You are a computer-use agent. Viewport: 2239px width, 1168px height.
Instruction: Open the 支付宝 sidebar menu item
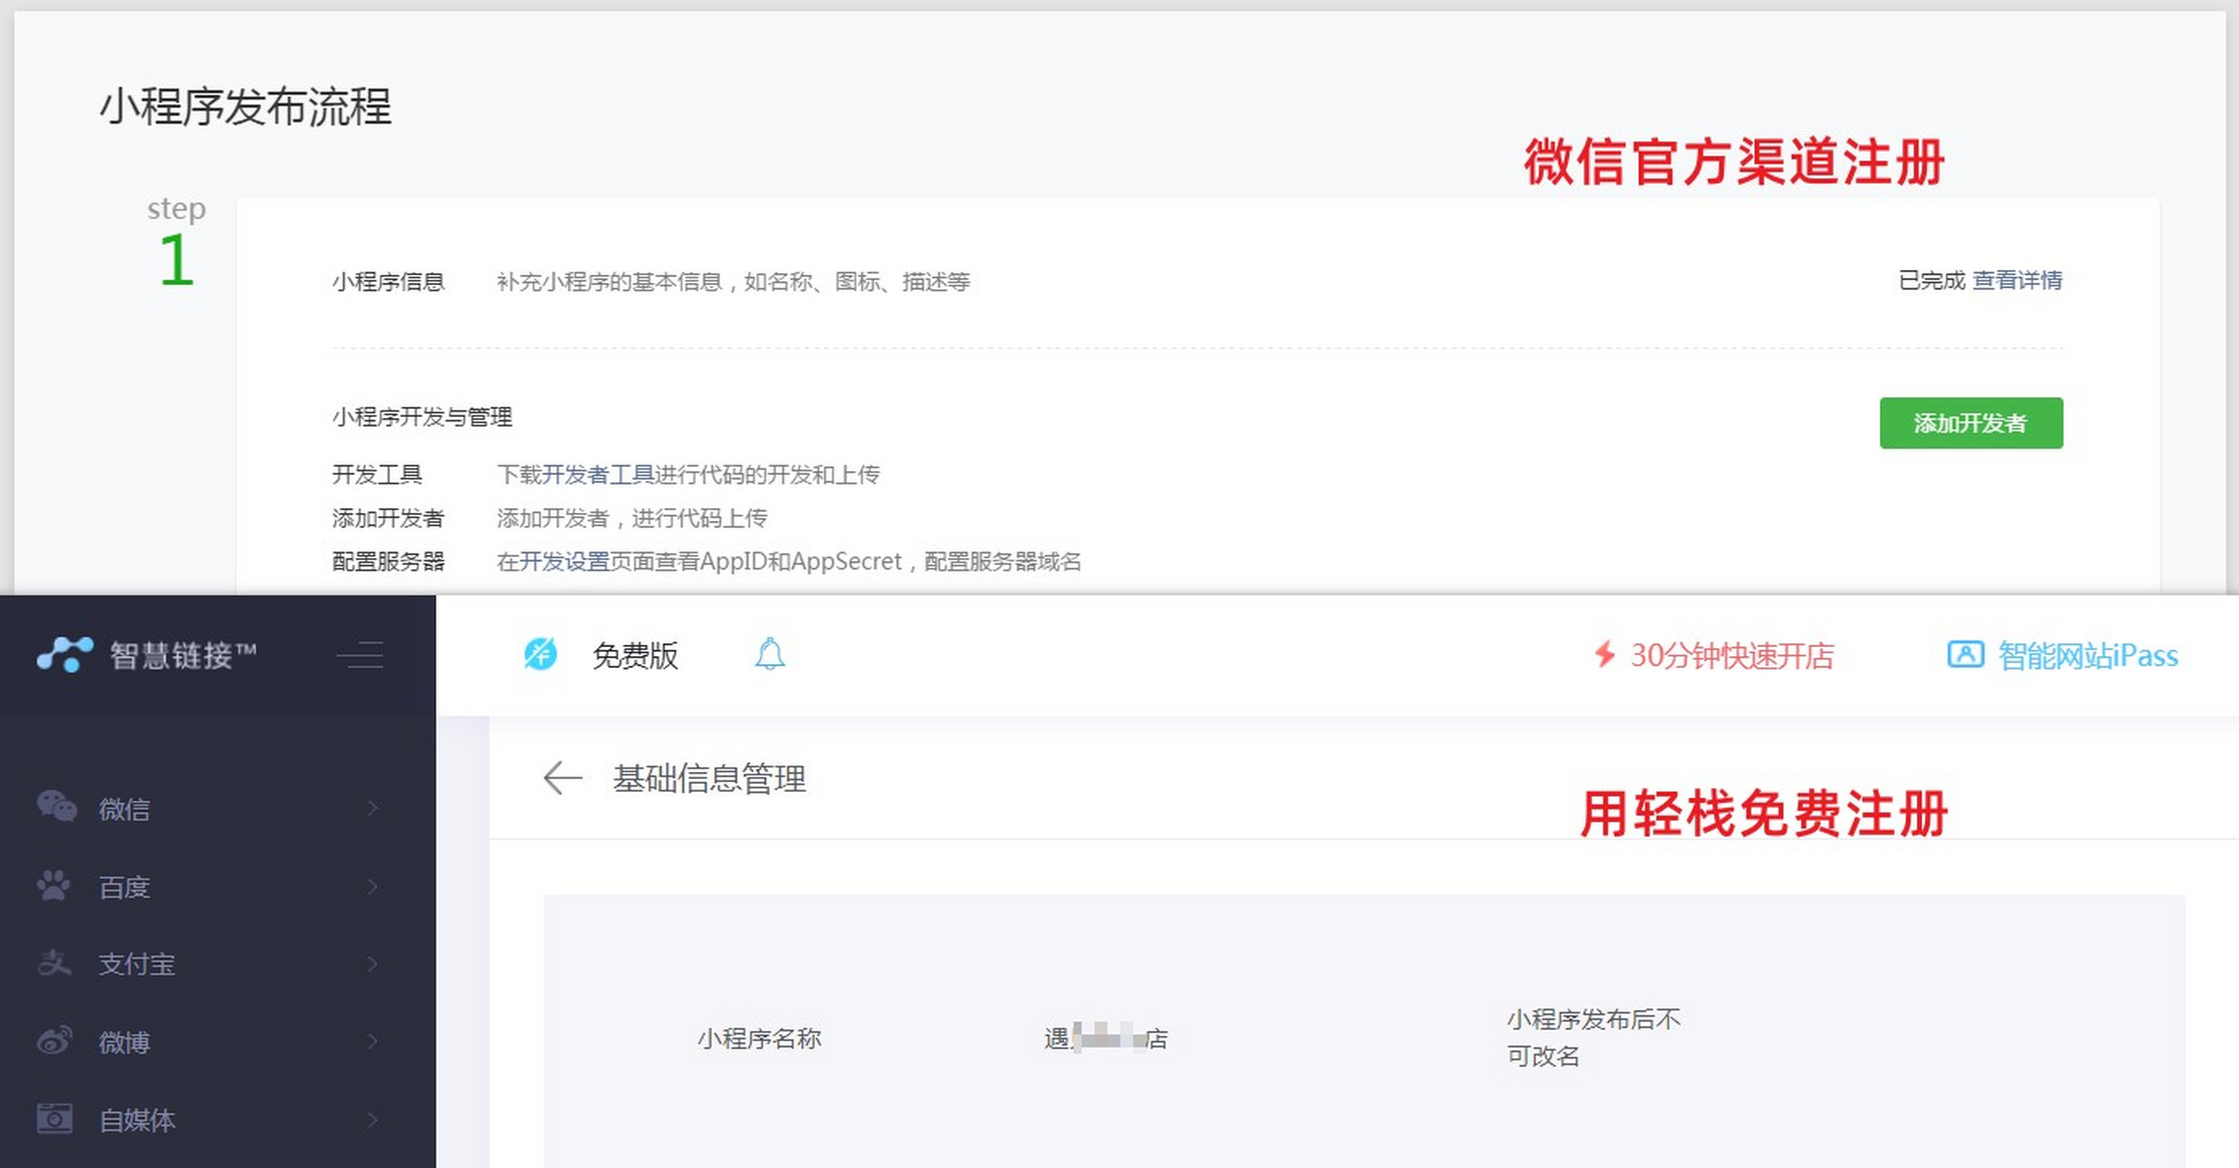(x=217, y=964)
